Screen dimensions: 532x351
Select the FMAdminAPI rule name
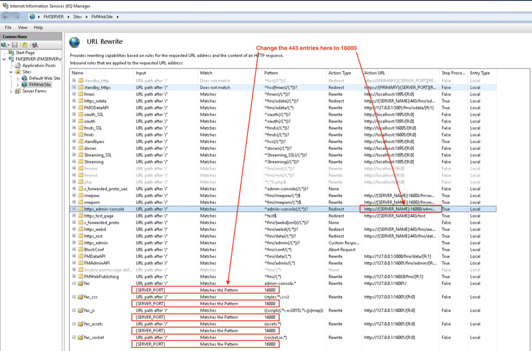(97, 263)
